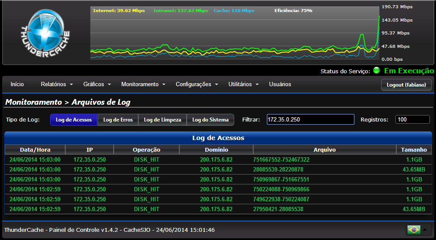Viewport: 436px width, 240px height.
Task: Open language selector arrow beside flag
Action: coord(425,230)
